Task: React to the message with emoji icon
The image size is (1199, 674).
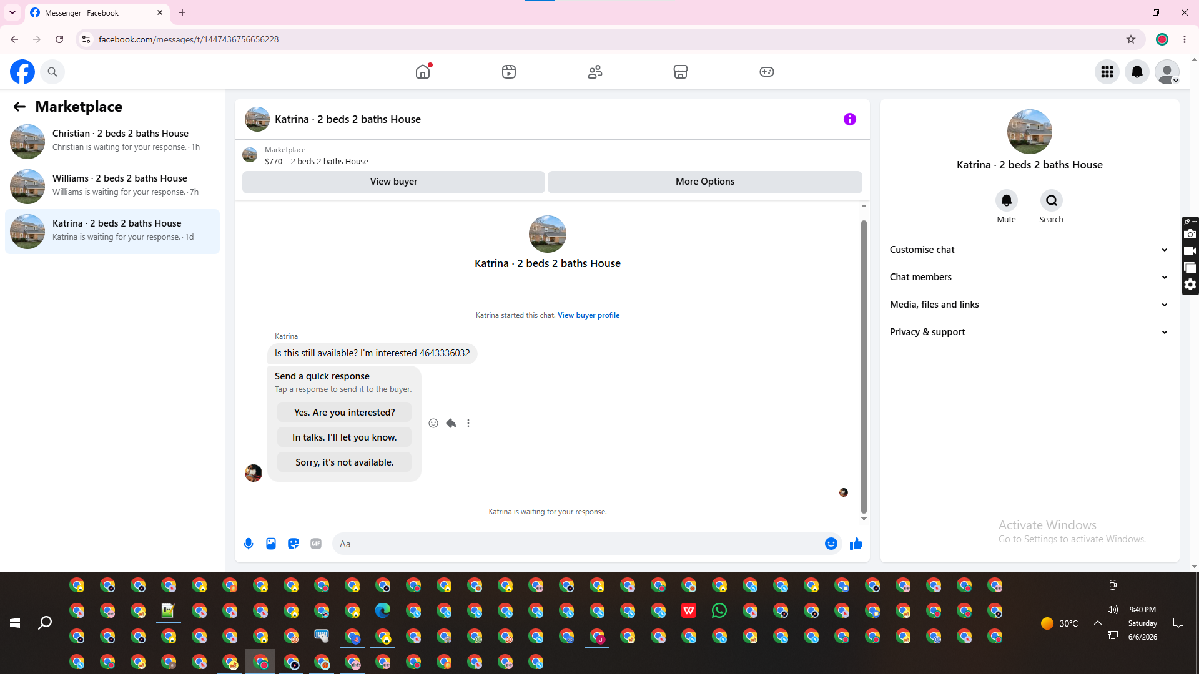Action: coord(433,423)
